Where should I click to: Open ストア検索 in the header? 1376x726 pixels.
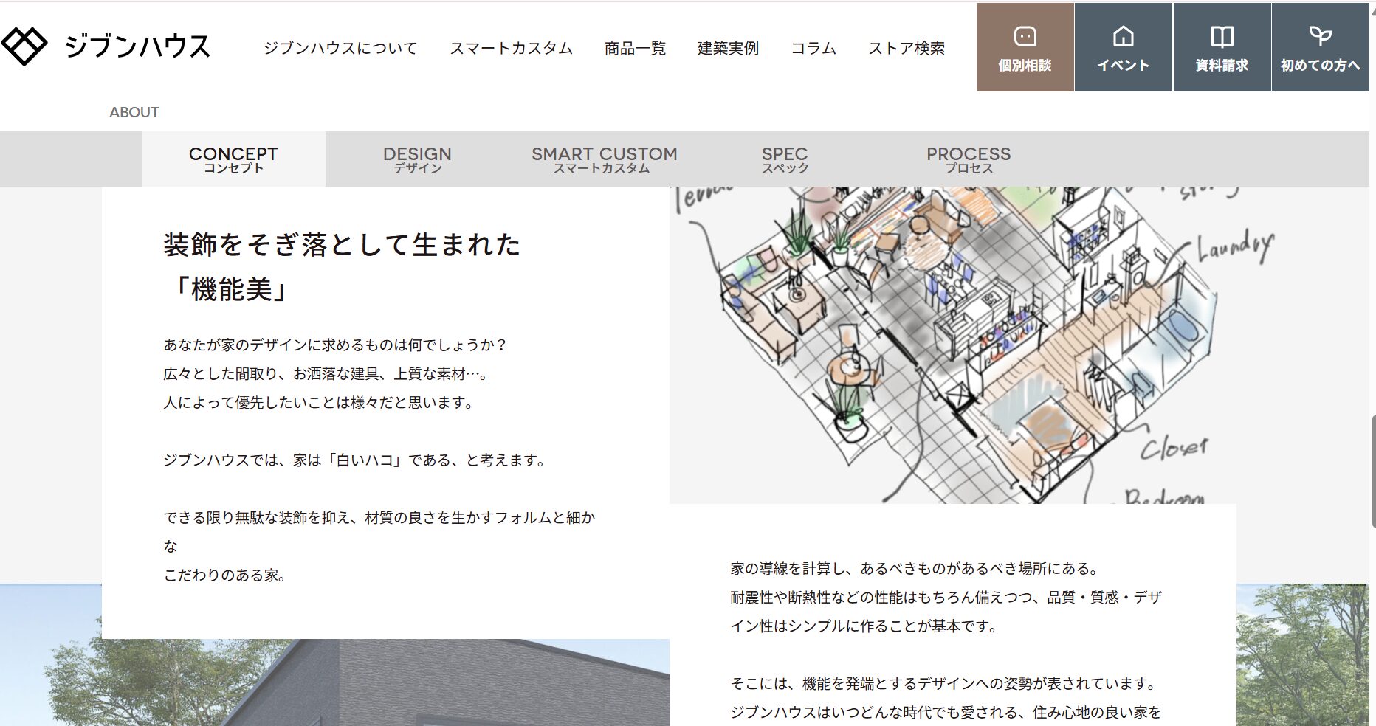click(x=907, y=49)
